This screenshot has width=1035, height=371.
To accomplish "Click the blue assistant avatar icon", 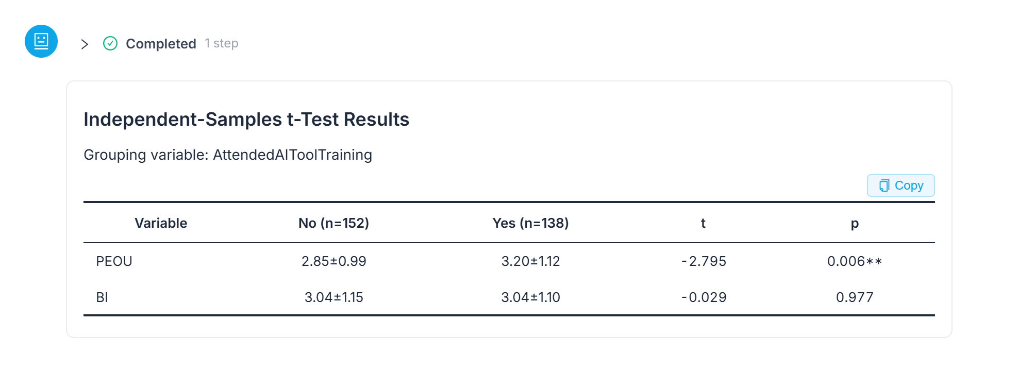I will coord(41,41).
